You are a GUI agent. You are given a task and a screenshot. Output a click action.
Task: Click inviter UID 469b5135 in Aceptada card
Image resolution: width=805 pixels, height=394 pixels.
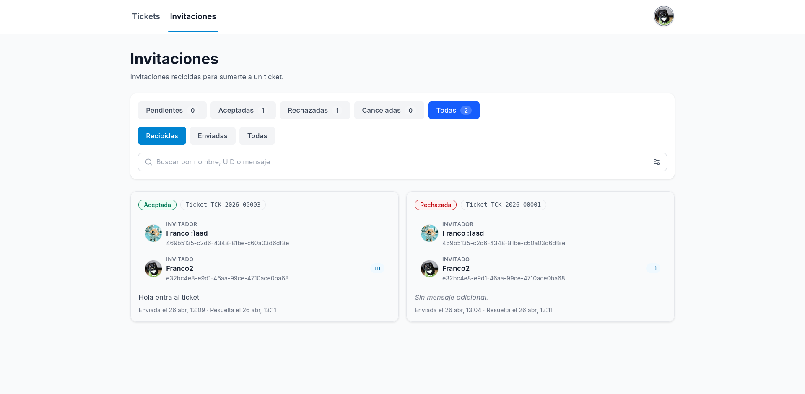click(x=228, y=243)
